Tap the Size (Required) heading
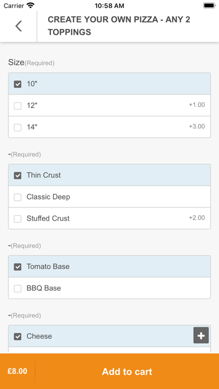The image size is (219, 389). tap(31, 63)
